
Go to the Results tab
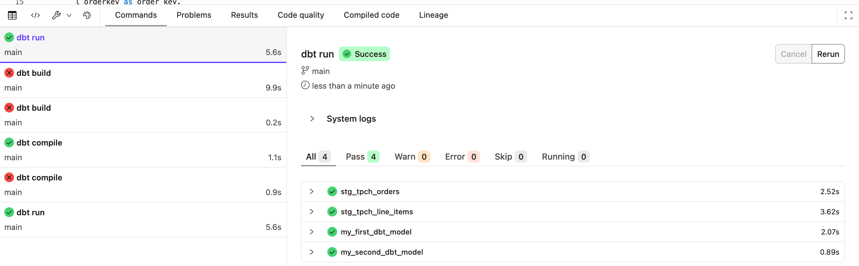pos(244,15)
